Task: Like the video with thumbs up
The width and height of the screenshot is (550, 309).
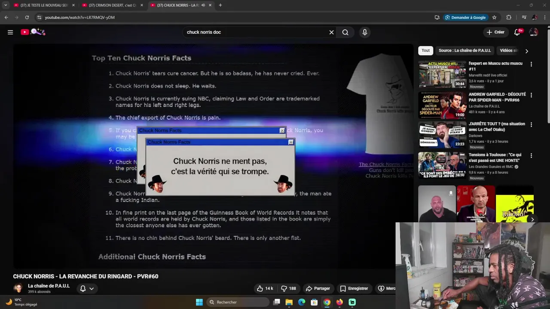Action: click(265, 288)
